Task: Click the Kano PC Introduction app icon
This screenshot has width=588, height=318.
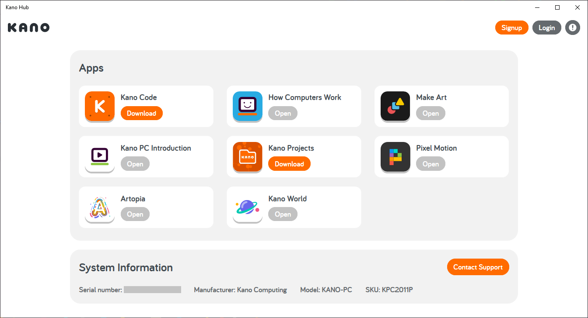Action: coord(100,157)
